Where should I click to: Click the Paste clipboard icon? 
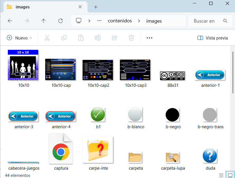pyautogui.click(x=81, y=38)
